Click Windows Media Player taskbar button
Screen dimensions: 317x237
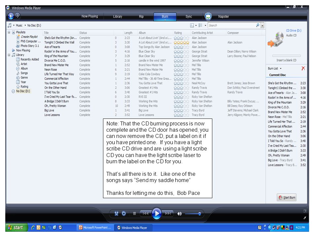[133, 228]
